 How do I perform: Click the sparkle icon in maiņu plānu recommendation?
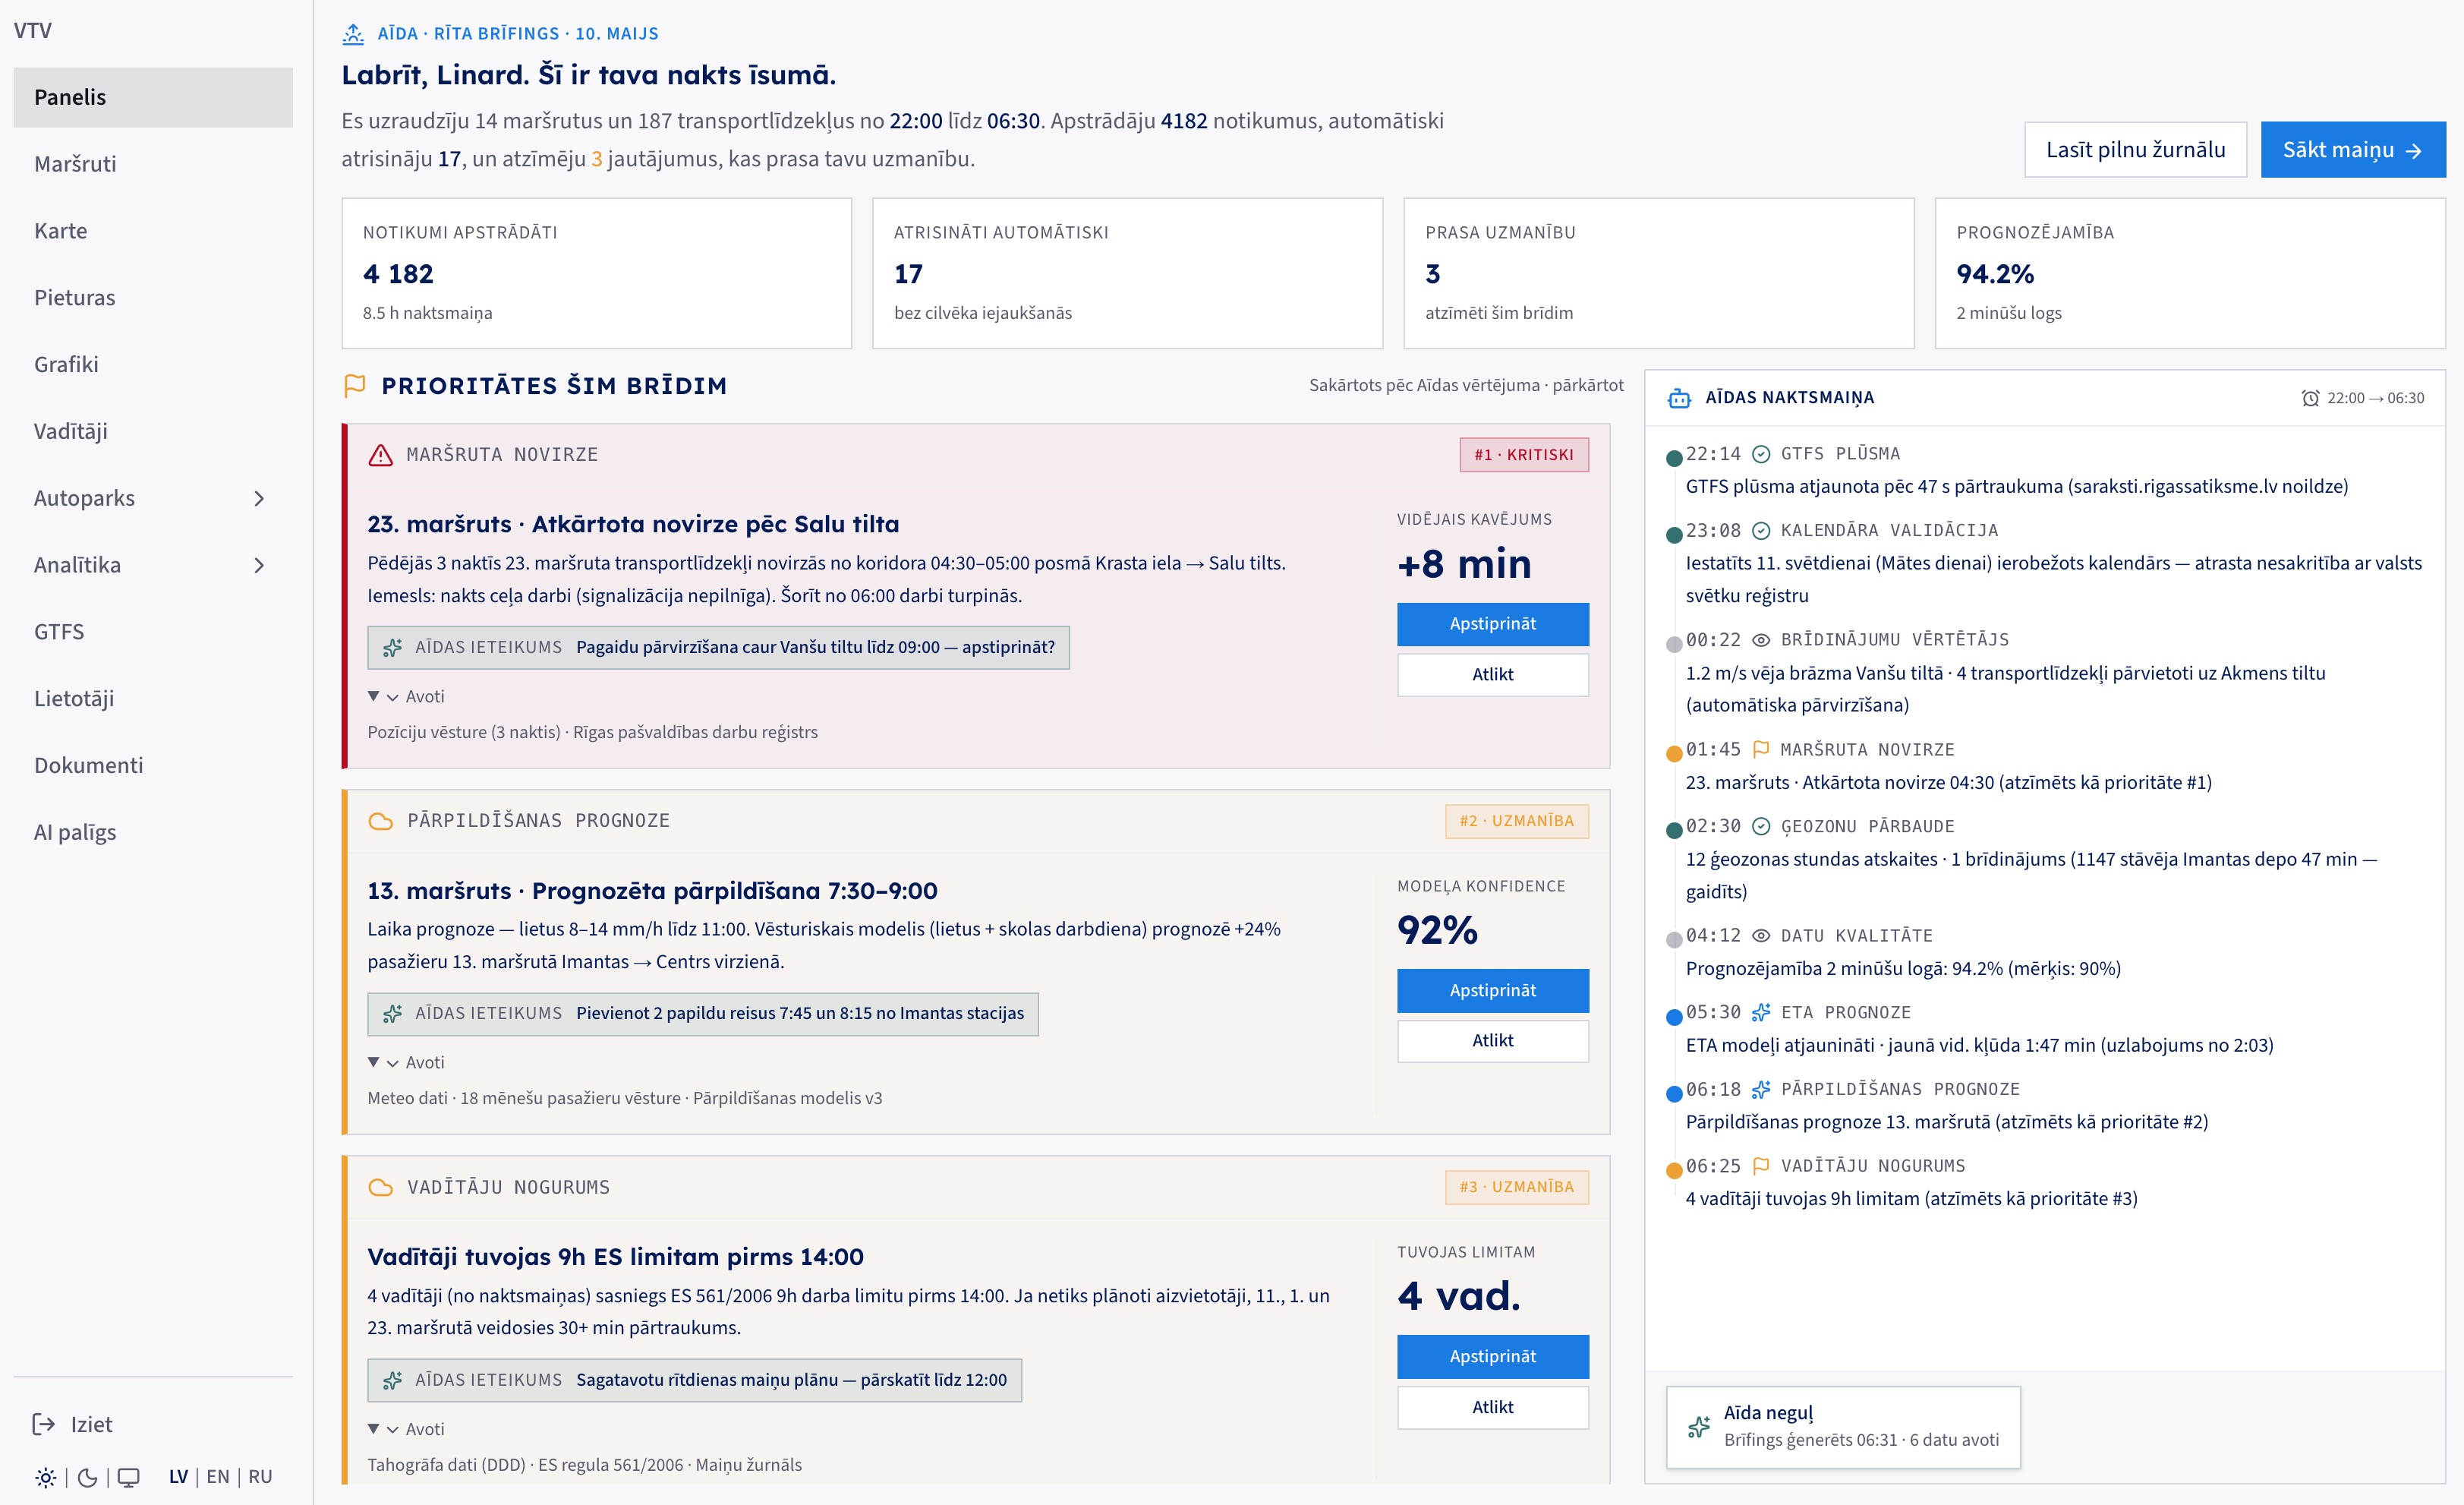[x=393, y=1380]
